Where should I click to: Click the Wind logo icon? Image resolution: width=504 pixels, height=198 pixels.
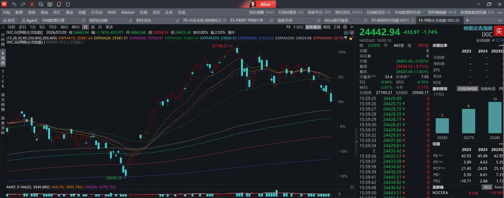click(5, 4)
